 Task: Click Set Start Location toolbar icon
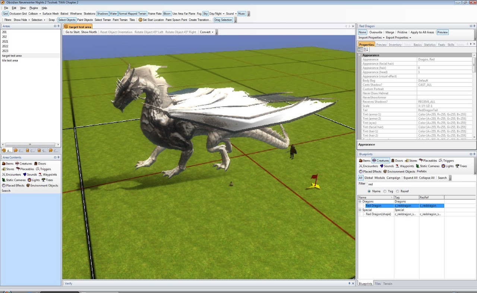(140, 20)
